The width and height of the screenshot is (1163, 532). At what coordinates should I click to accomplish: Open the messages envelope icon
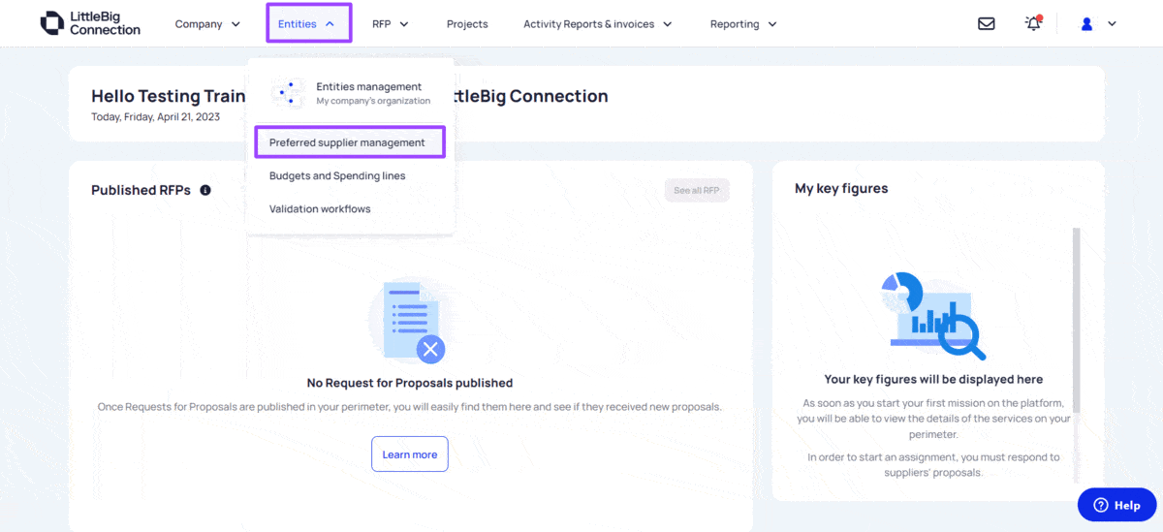(x=987, y=24)
